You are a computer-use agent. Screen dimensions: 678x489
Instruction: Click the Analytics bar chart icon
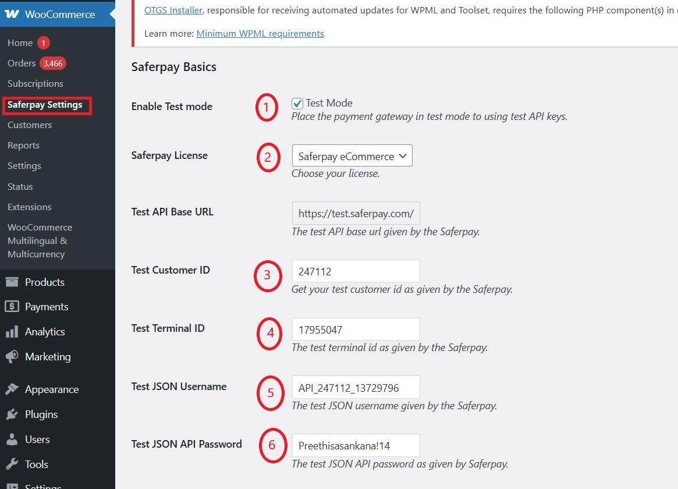[x=12, y=332]
